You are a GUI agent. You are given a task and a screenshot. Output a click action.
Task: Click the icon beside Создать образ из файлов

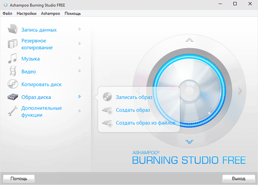[x=107, y=123]
